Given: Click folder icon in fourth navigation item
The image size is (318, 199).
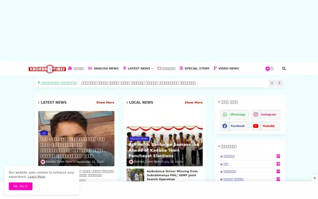Looking at the screenshot, I should (x=159, y=68).
